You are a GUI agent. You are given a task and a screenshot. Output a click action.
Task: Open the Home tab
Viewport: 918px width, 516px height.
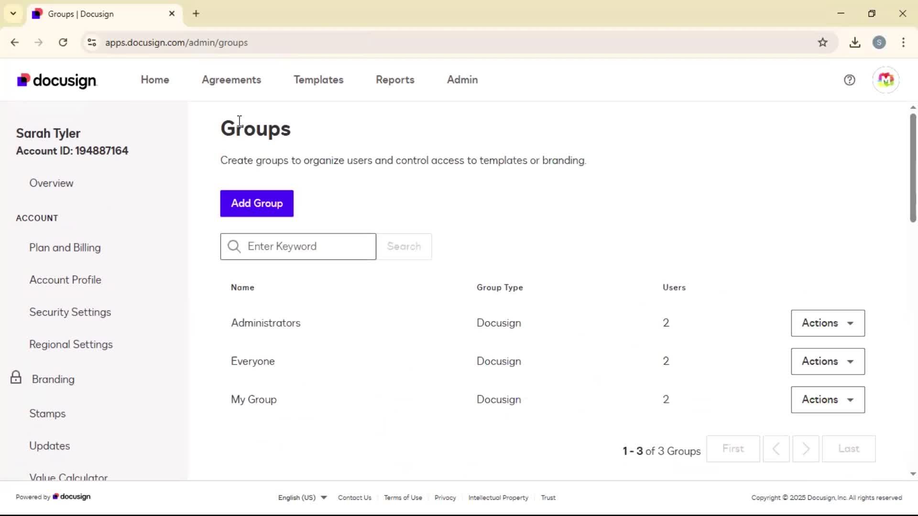click(155, 80)
